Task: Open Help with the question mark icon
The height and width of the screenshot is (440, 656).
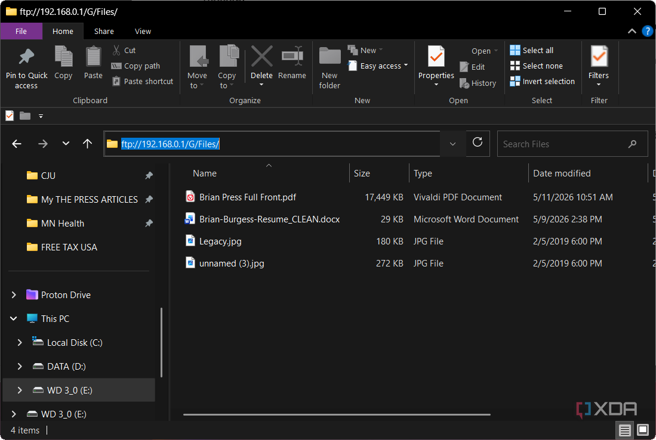Action: (x=647, y=32)
